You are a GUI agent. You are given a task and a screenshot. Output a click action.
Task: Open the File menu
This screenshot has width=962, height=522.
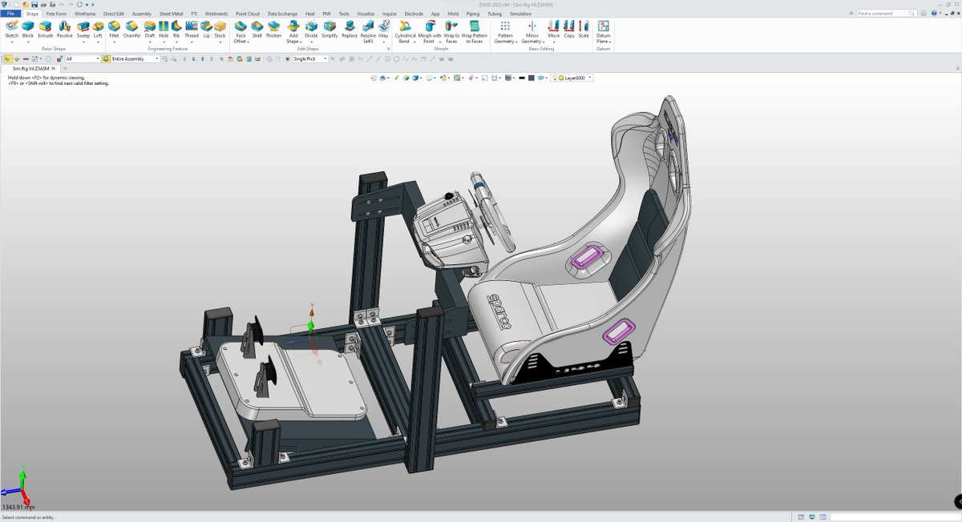coord(10,14)
